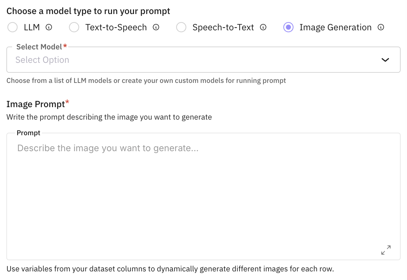This screenshot has height=280, width=407.
Task: Select the LLM model type
Action: 12,27
